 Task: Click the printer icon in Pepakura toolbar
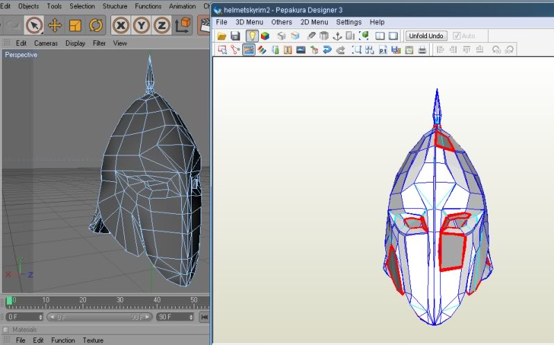[422, 49]
